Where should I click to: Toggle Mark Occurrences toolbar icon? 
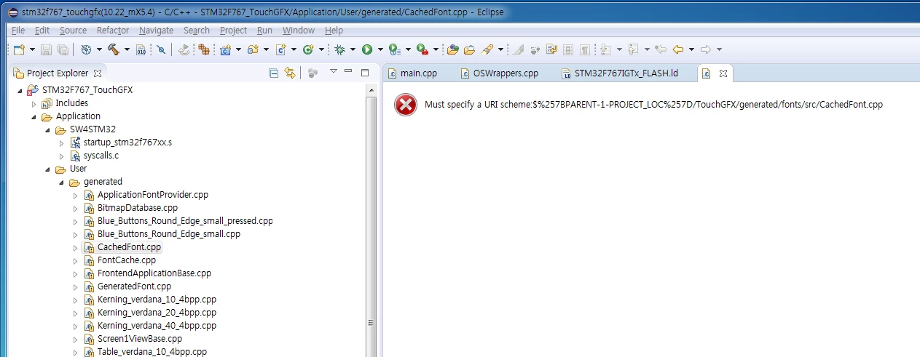point(518,49)
